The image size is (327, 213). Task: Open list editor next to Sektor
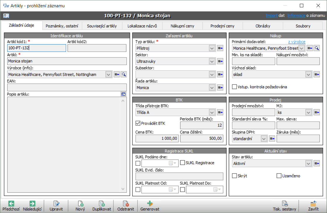click(x=220, y=61)
